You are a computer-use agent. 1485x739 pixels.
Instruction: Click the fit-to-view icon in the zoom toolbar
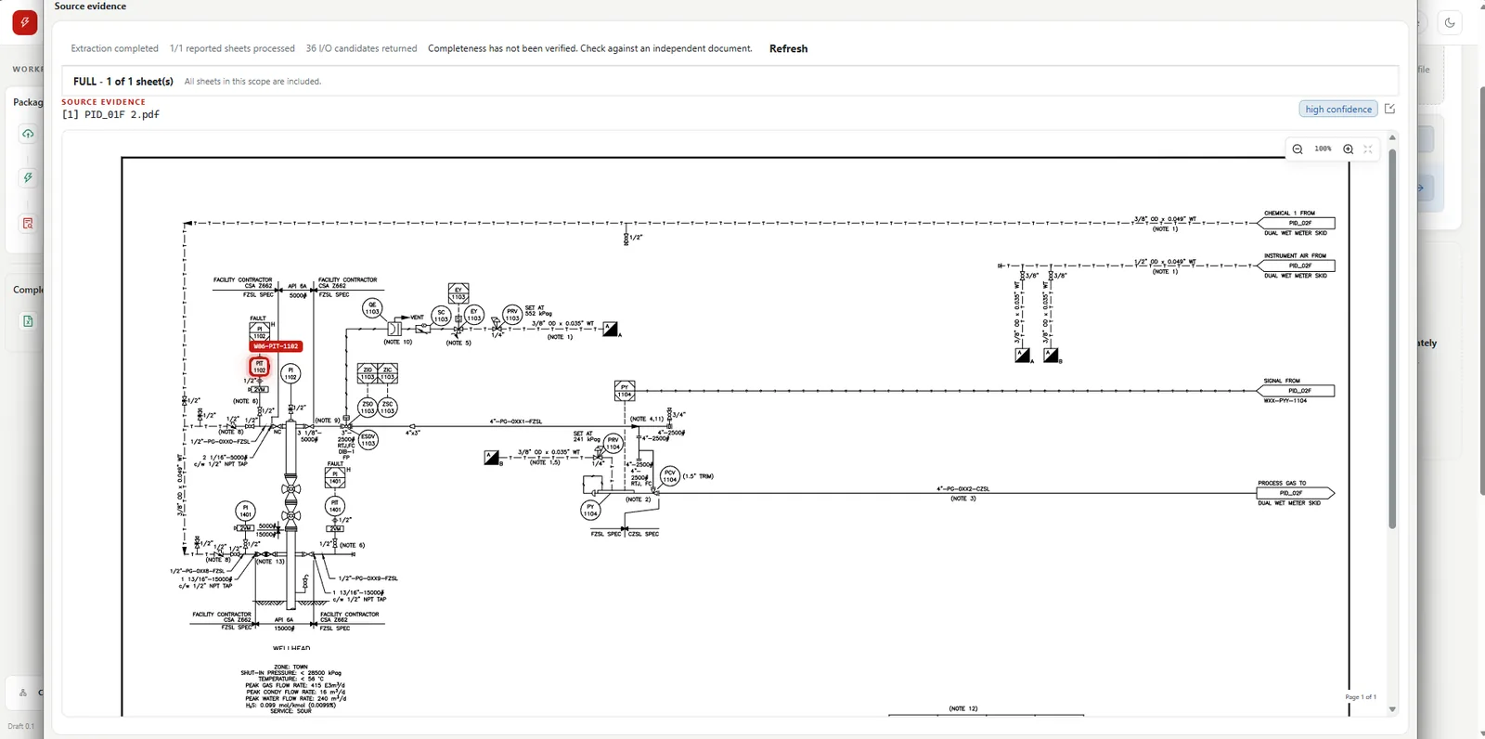click(x=1368, y=149)
